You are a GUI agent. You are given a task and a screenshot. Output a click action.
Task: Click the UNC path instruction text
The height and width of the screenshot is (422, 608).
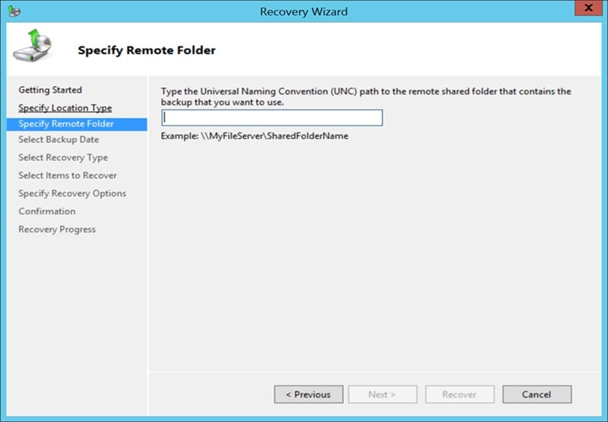[x=366, y=97]
